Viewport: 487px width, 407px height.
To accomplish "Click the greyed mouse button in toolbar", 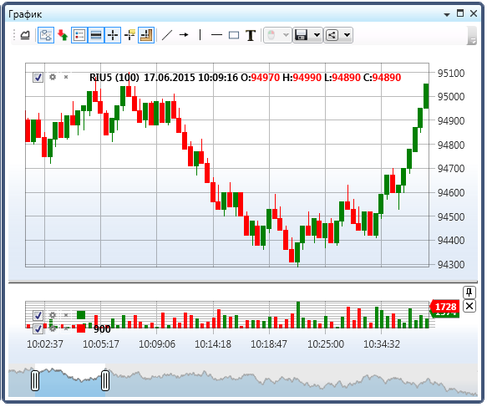I will pyautogui.click(x=271, y=35).
